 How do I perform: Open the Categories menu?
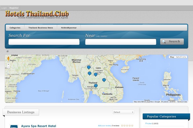pos(15,28)
